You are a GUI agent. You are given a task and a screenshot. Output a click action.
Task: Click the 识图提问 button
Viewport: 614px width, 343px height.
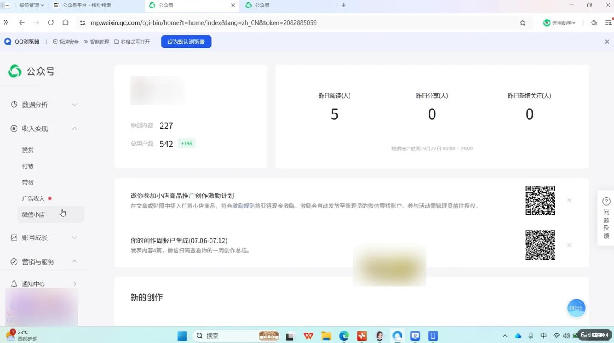pyautogui.click(x=594, y=335)
